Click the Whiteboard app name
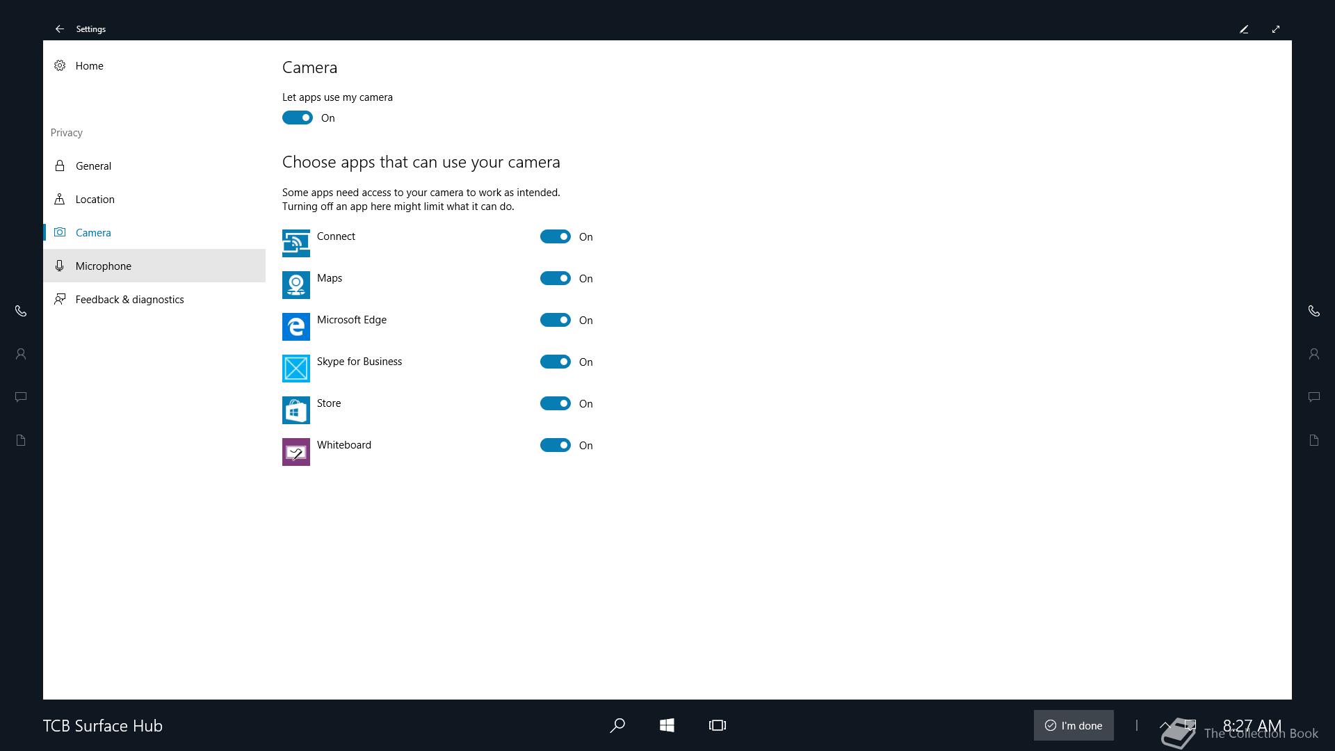 coord(344,445)
